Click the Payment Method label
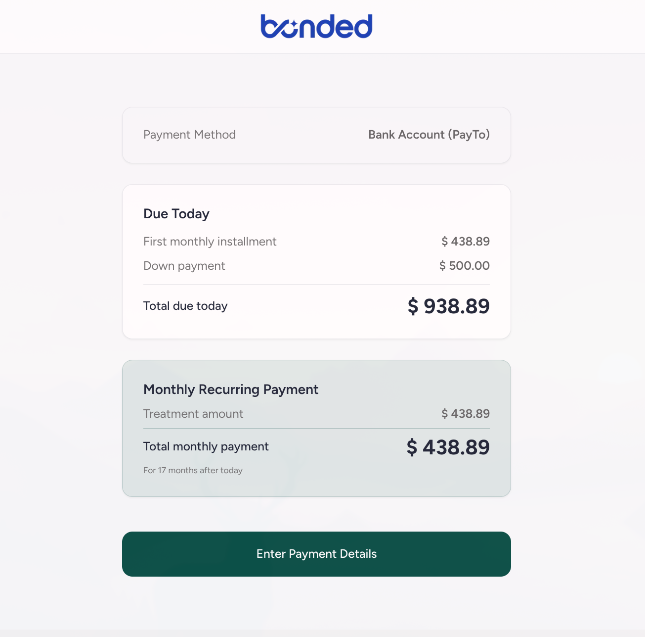 click(x=189, y=135)
